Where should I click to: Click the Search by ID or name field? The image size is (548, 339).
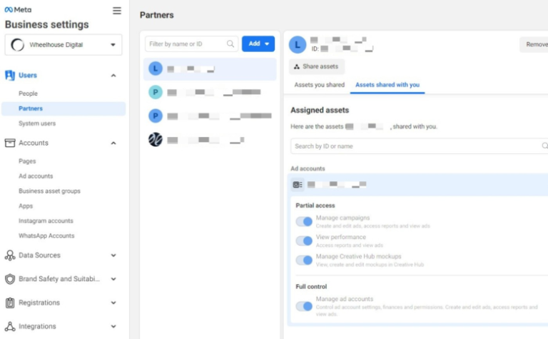coord(417,146)
